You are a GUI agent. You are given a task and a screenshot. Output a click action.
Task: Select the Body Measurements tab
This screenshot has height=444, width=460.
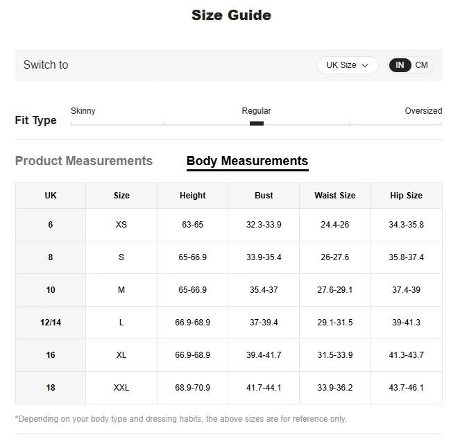pyautogui.click(x=247, y=161)
